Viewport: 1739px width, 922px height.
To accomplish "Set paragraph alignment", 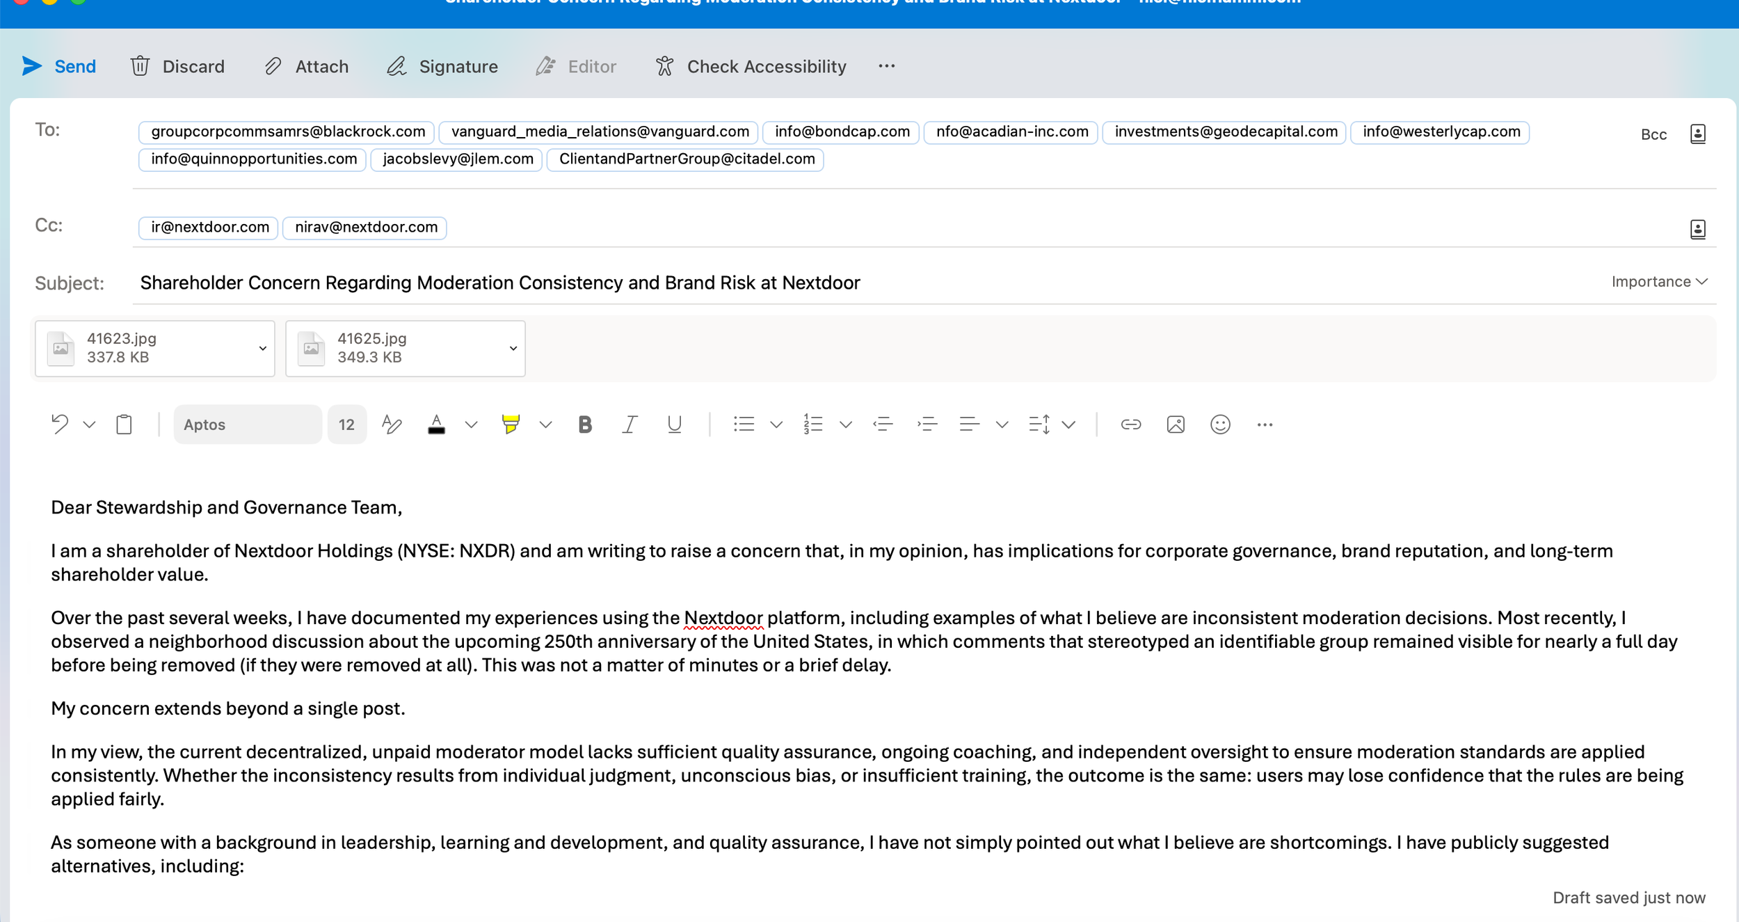I will point(969,424).
